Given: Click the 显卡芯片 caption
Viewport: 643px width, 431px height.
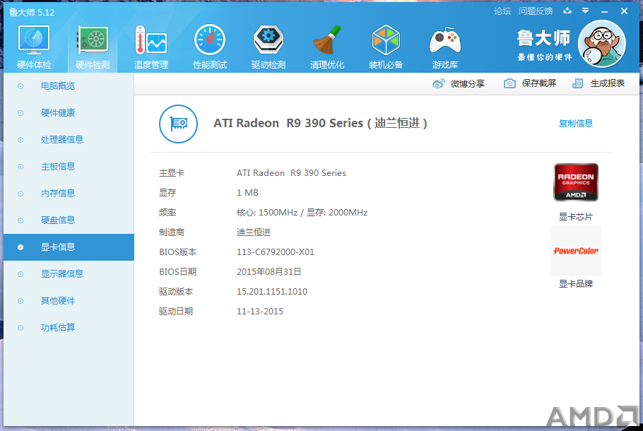Looking at the screenshot, I should pyautogui.click(x=576, y=217).
